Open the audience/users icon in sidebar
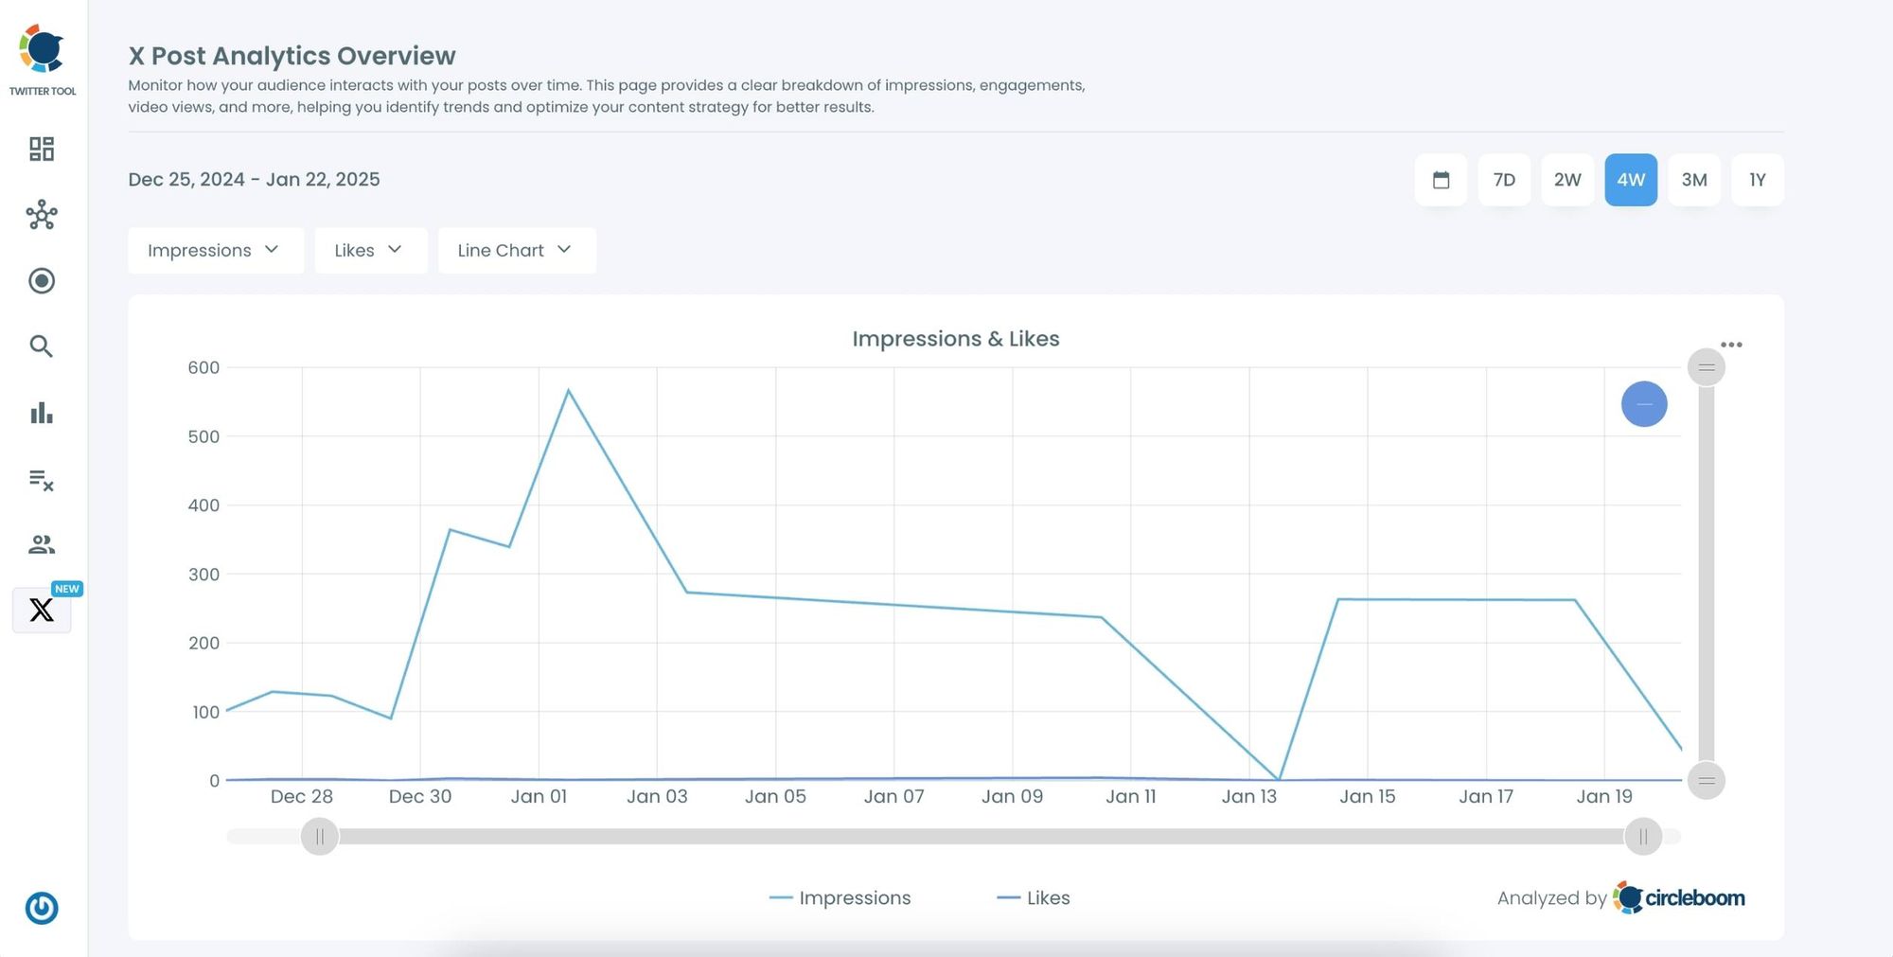Image resolution: width=1893 pixels, height=957 pixels. (x=42, y=544)
